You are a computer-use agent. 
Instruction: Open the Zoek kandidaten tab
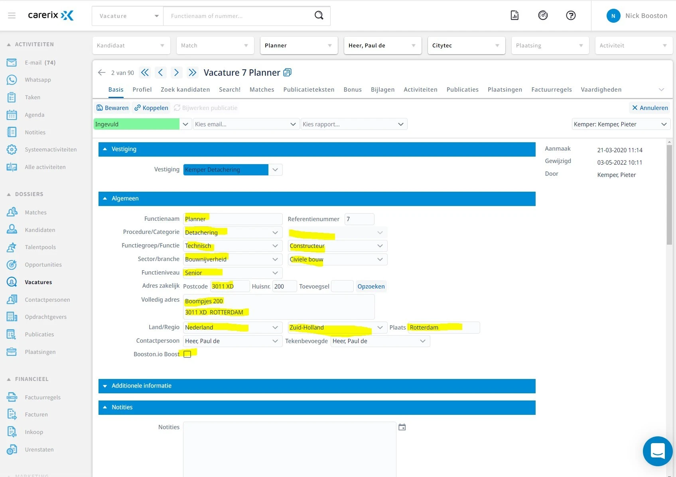185,90
